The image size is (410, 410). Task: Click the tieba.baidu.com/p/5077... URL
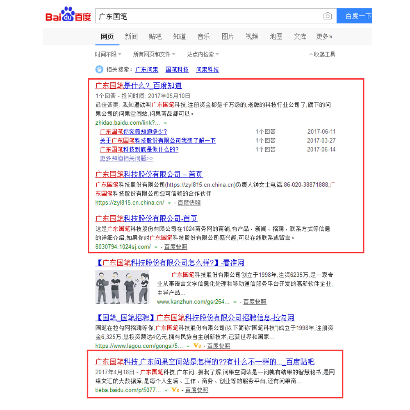pyautogui.click(x=128, y=390)
